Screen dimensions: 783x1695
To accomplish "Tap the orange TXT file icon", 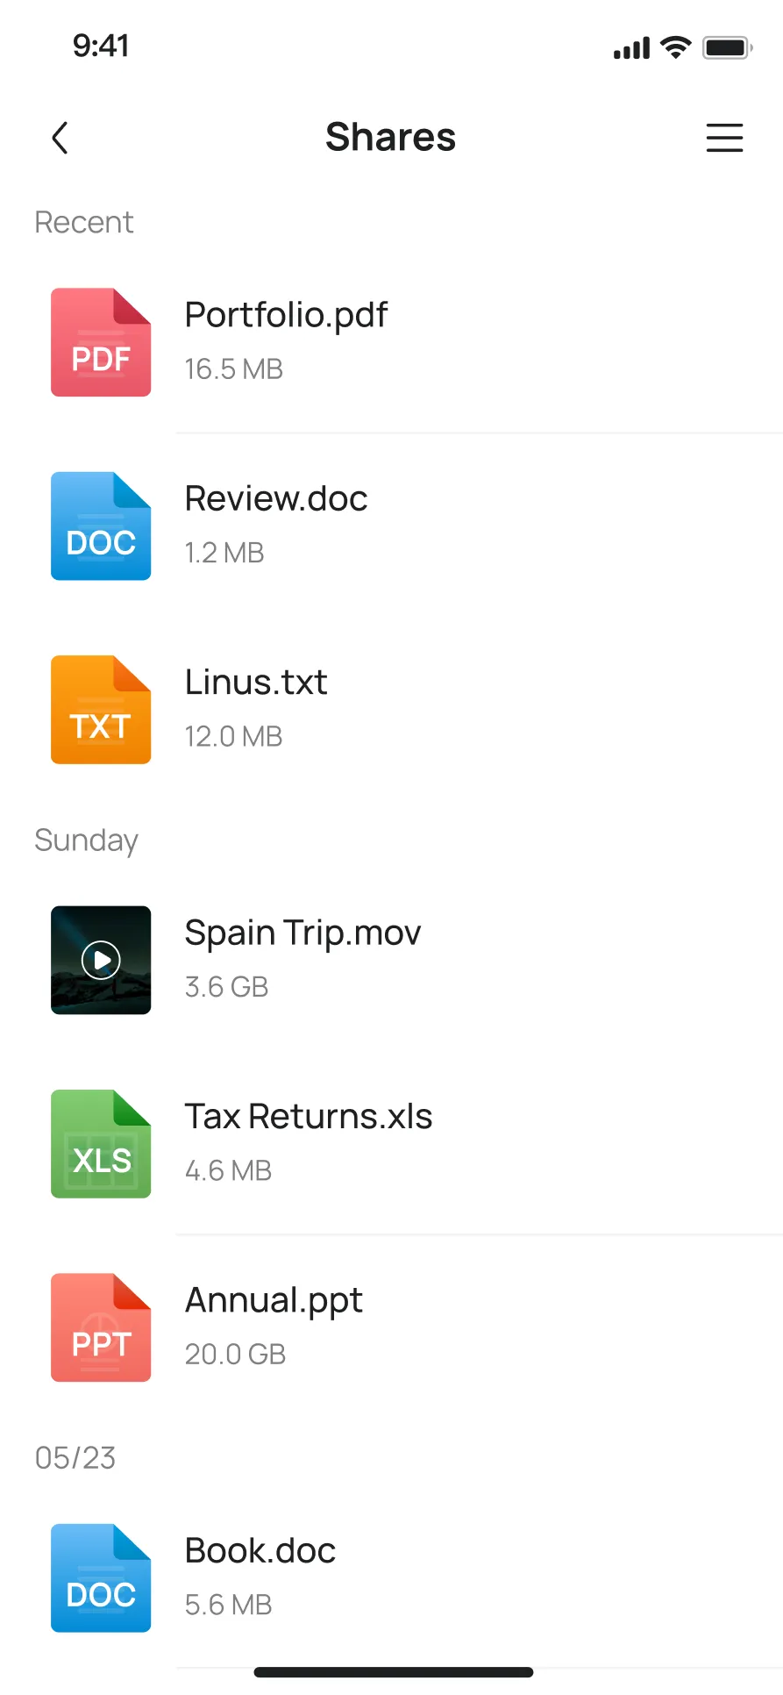I will [x=101, y=710].
